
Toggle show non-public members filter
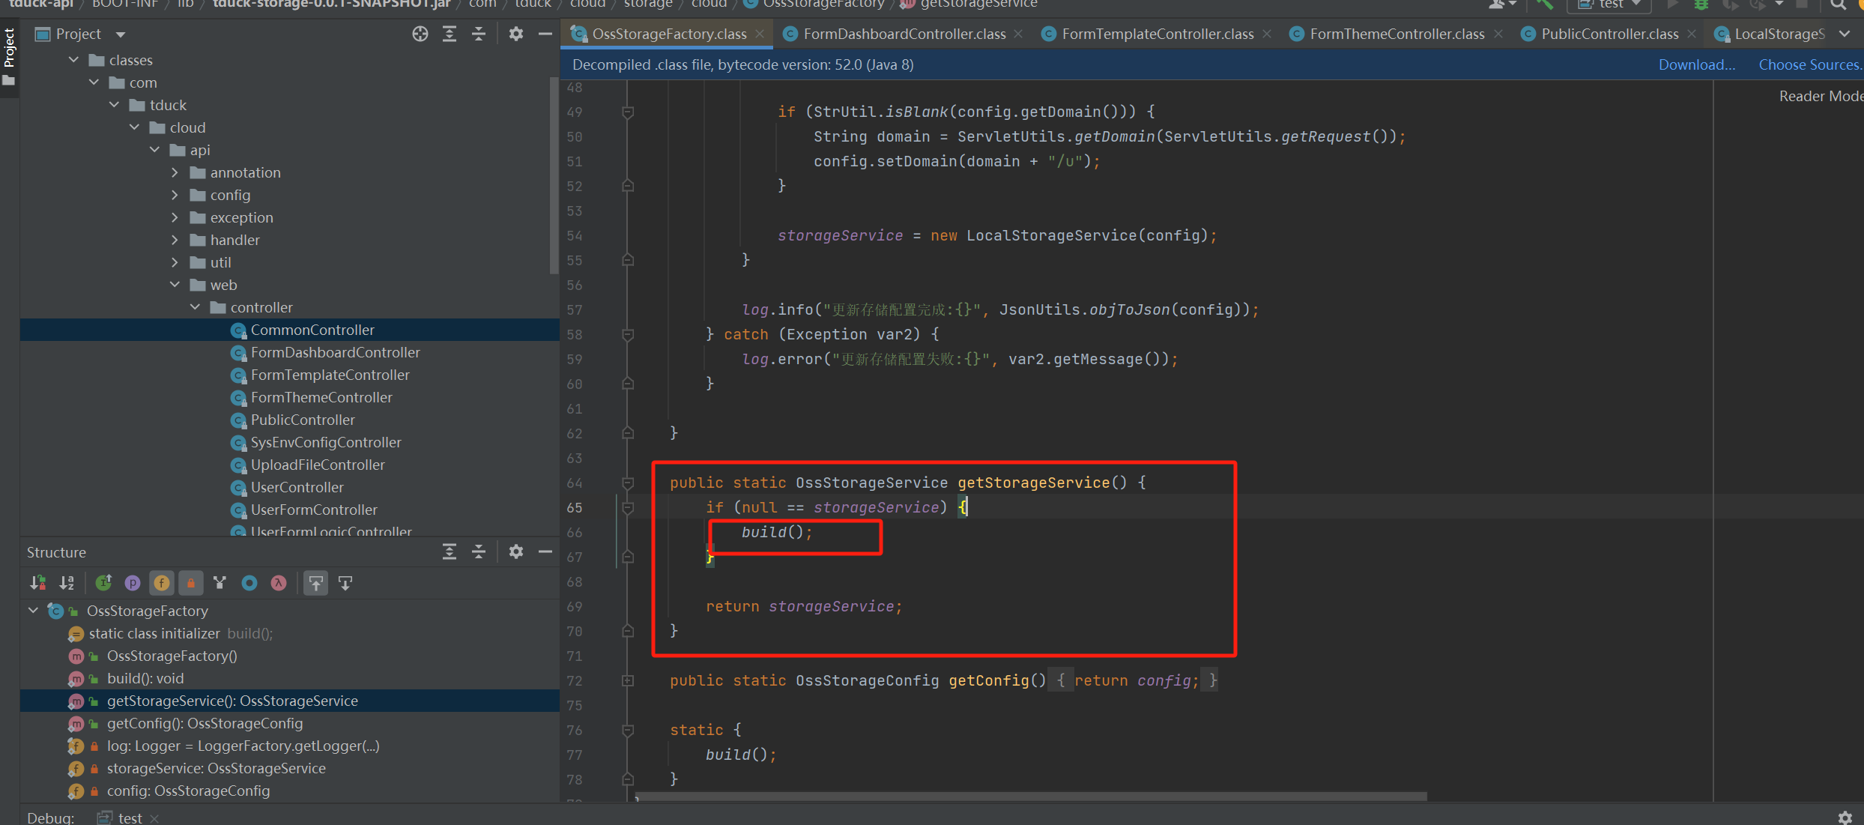coord(191,583)
